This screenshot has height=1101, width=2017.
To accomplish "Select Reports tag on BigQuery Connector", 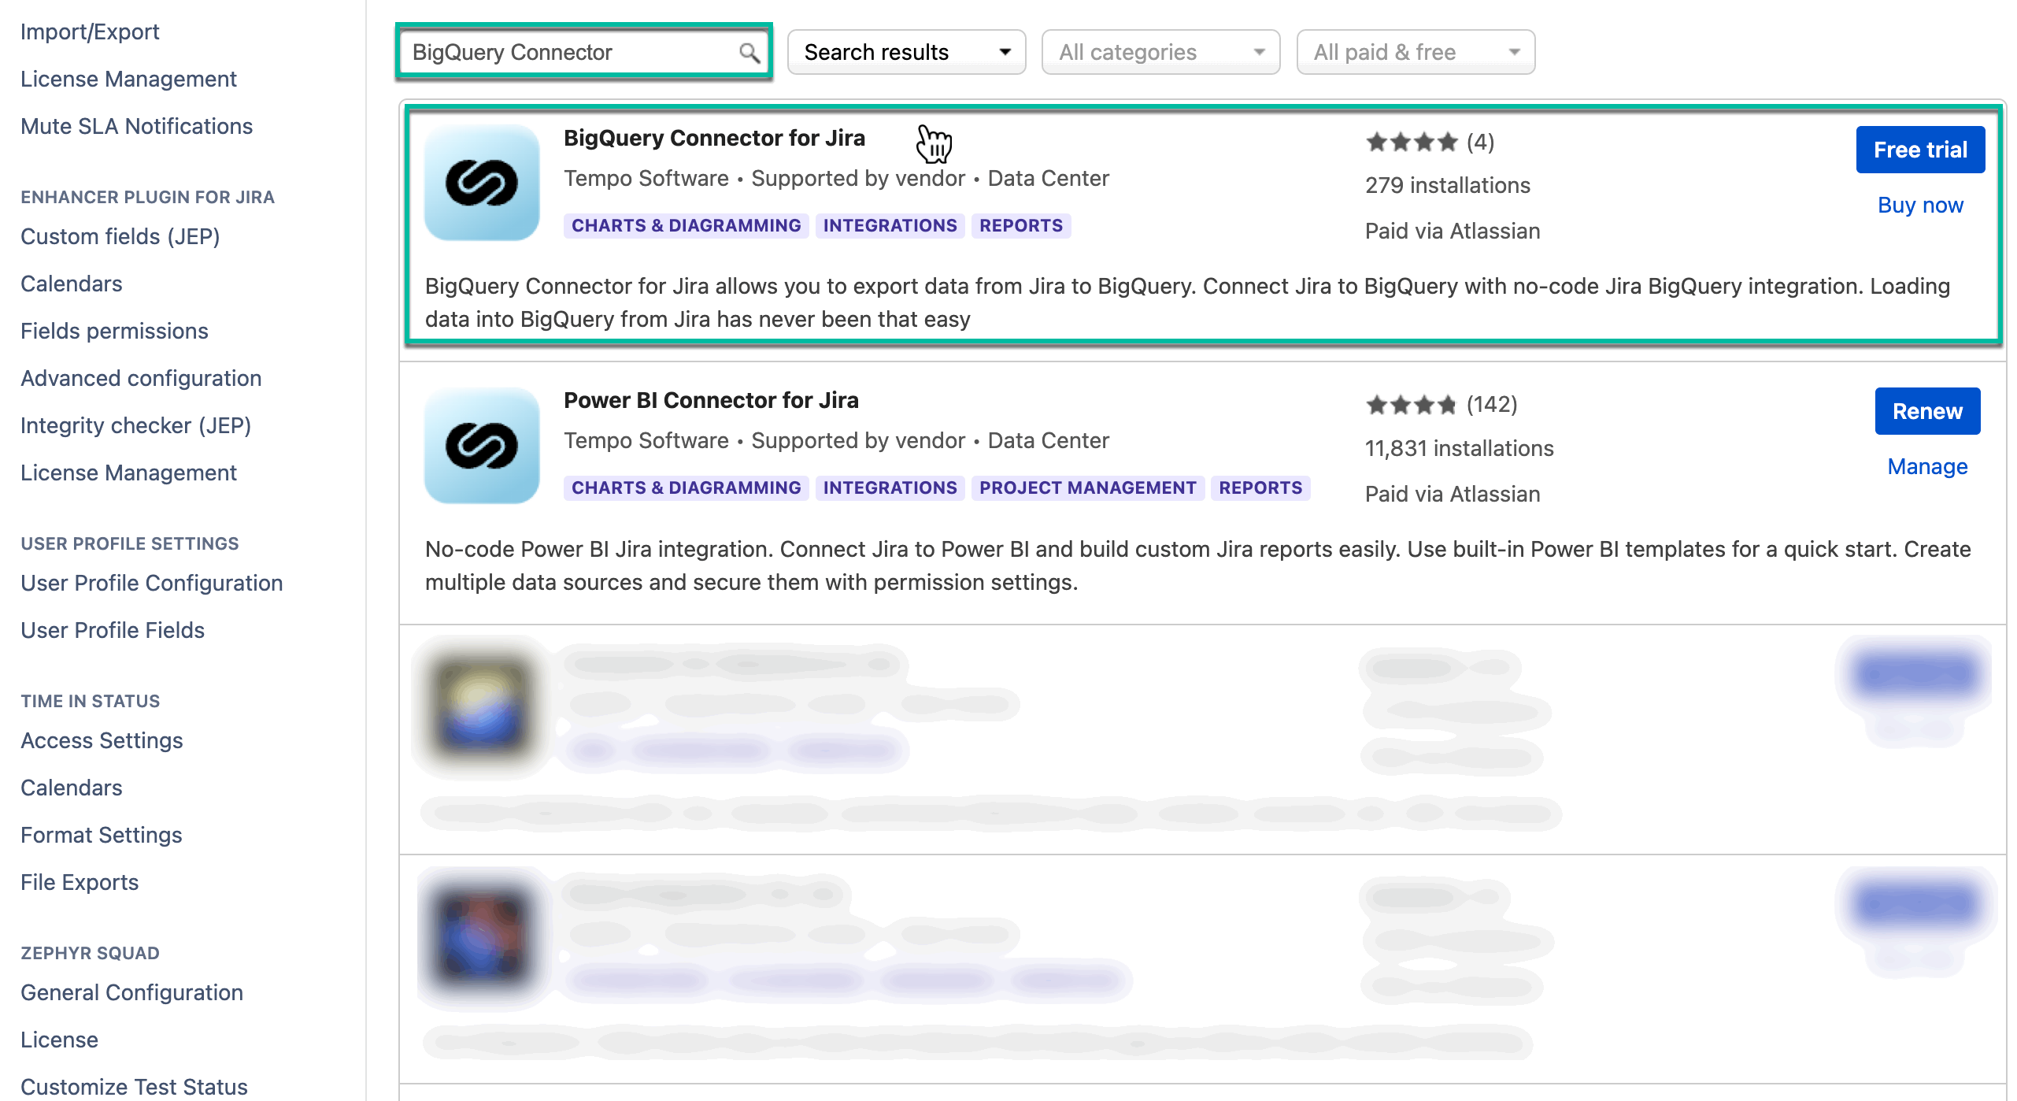I will (x=1020, y=226).
